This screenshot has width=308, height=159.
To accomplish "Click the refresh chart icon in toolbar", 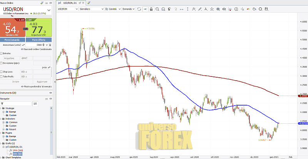I will click(x=139, y=9).
